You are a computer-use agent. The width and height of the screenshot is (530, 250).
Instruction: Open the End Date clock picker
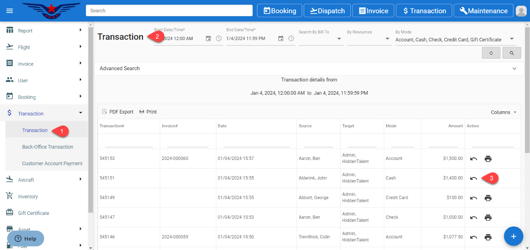pyautogui.click(x=291, y=38)
